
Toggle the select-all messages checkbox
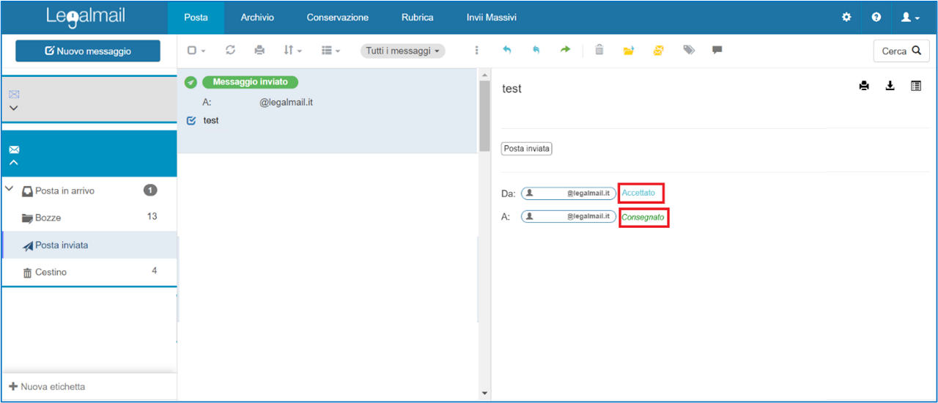pyautogui.click(x=192, y=51)
